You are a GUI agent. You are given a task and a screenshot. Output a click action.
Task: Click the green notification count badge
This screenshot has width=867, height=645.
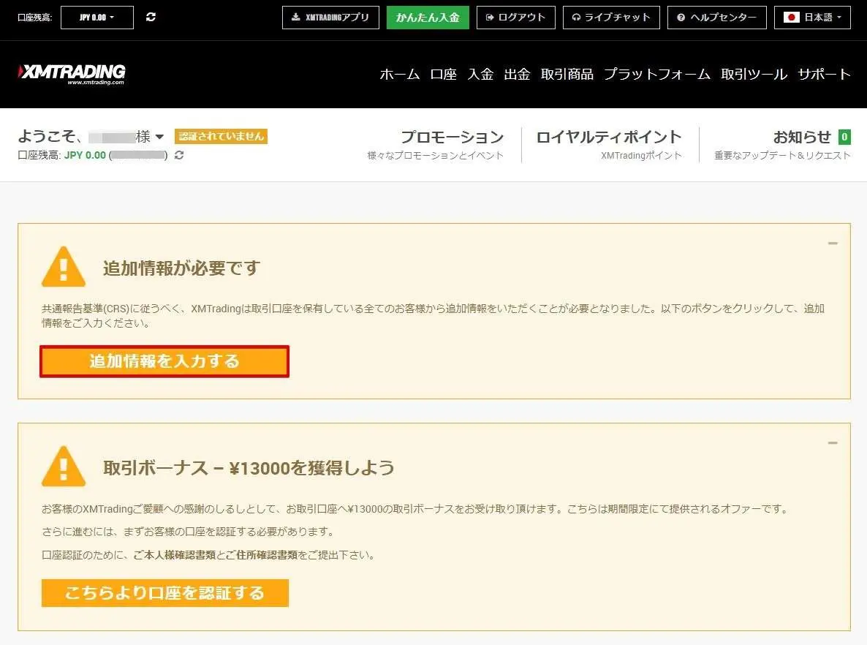click(844, 137)
